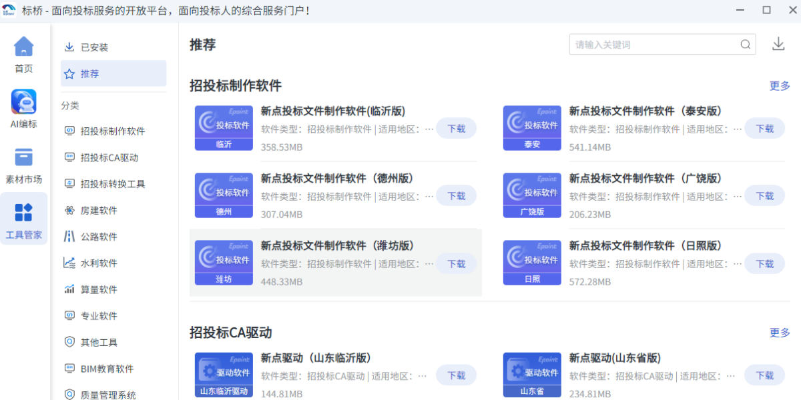801x400 pixels.
Task: Click the search magnifier icon
Action: [x=745, y=44]
